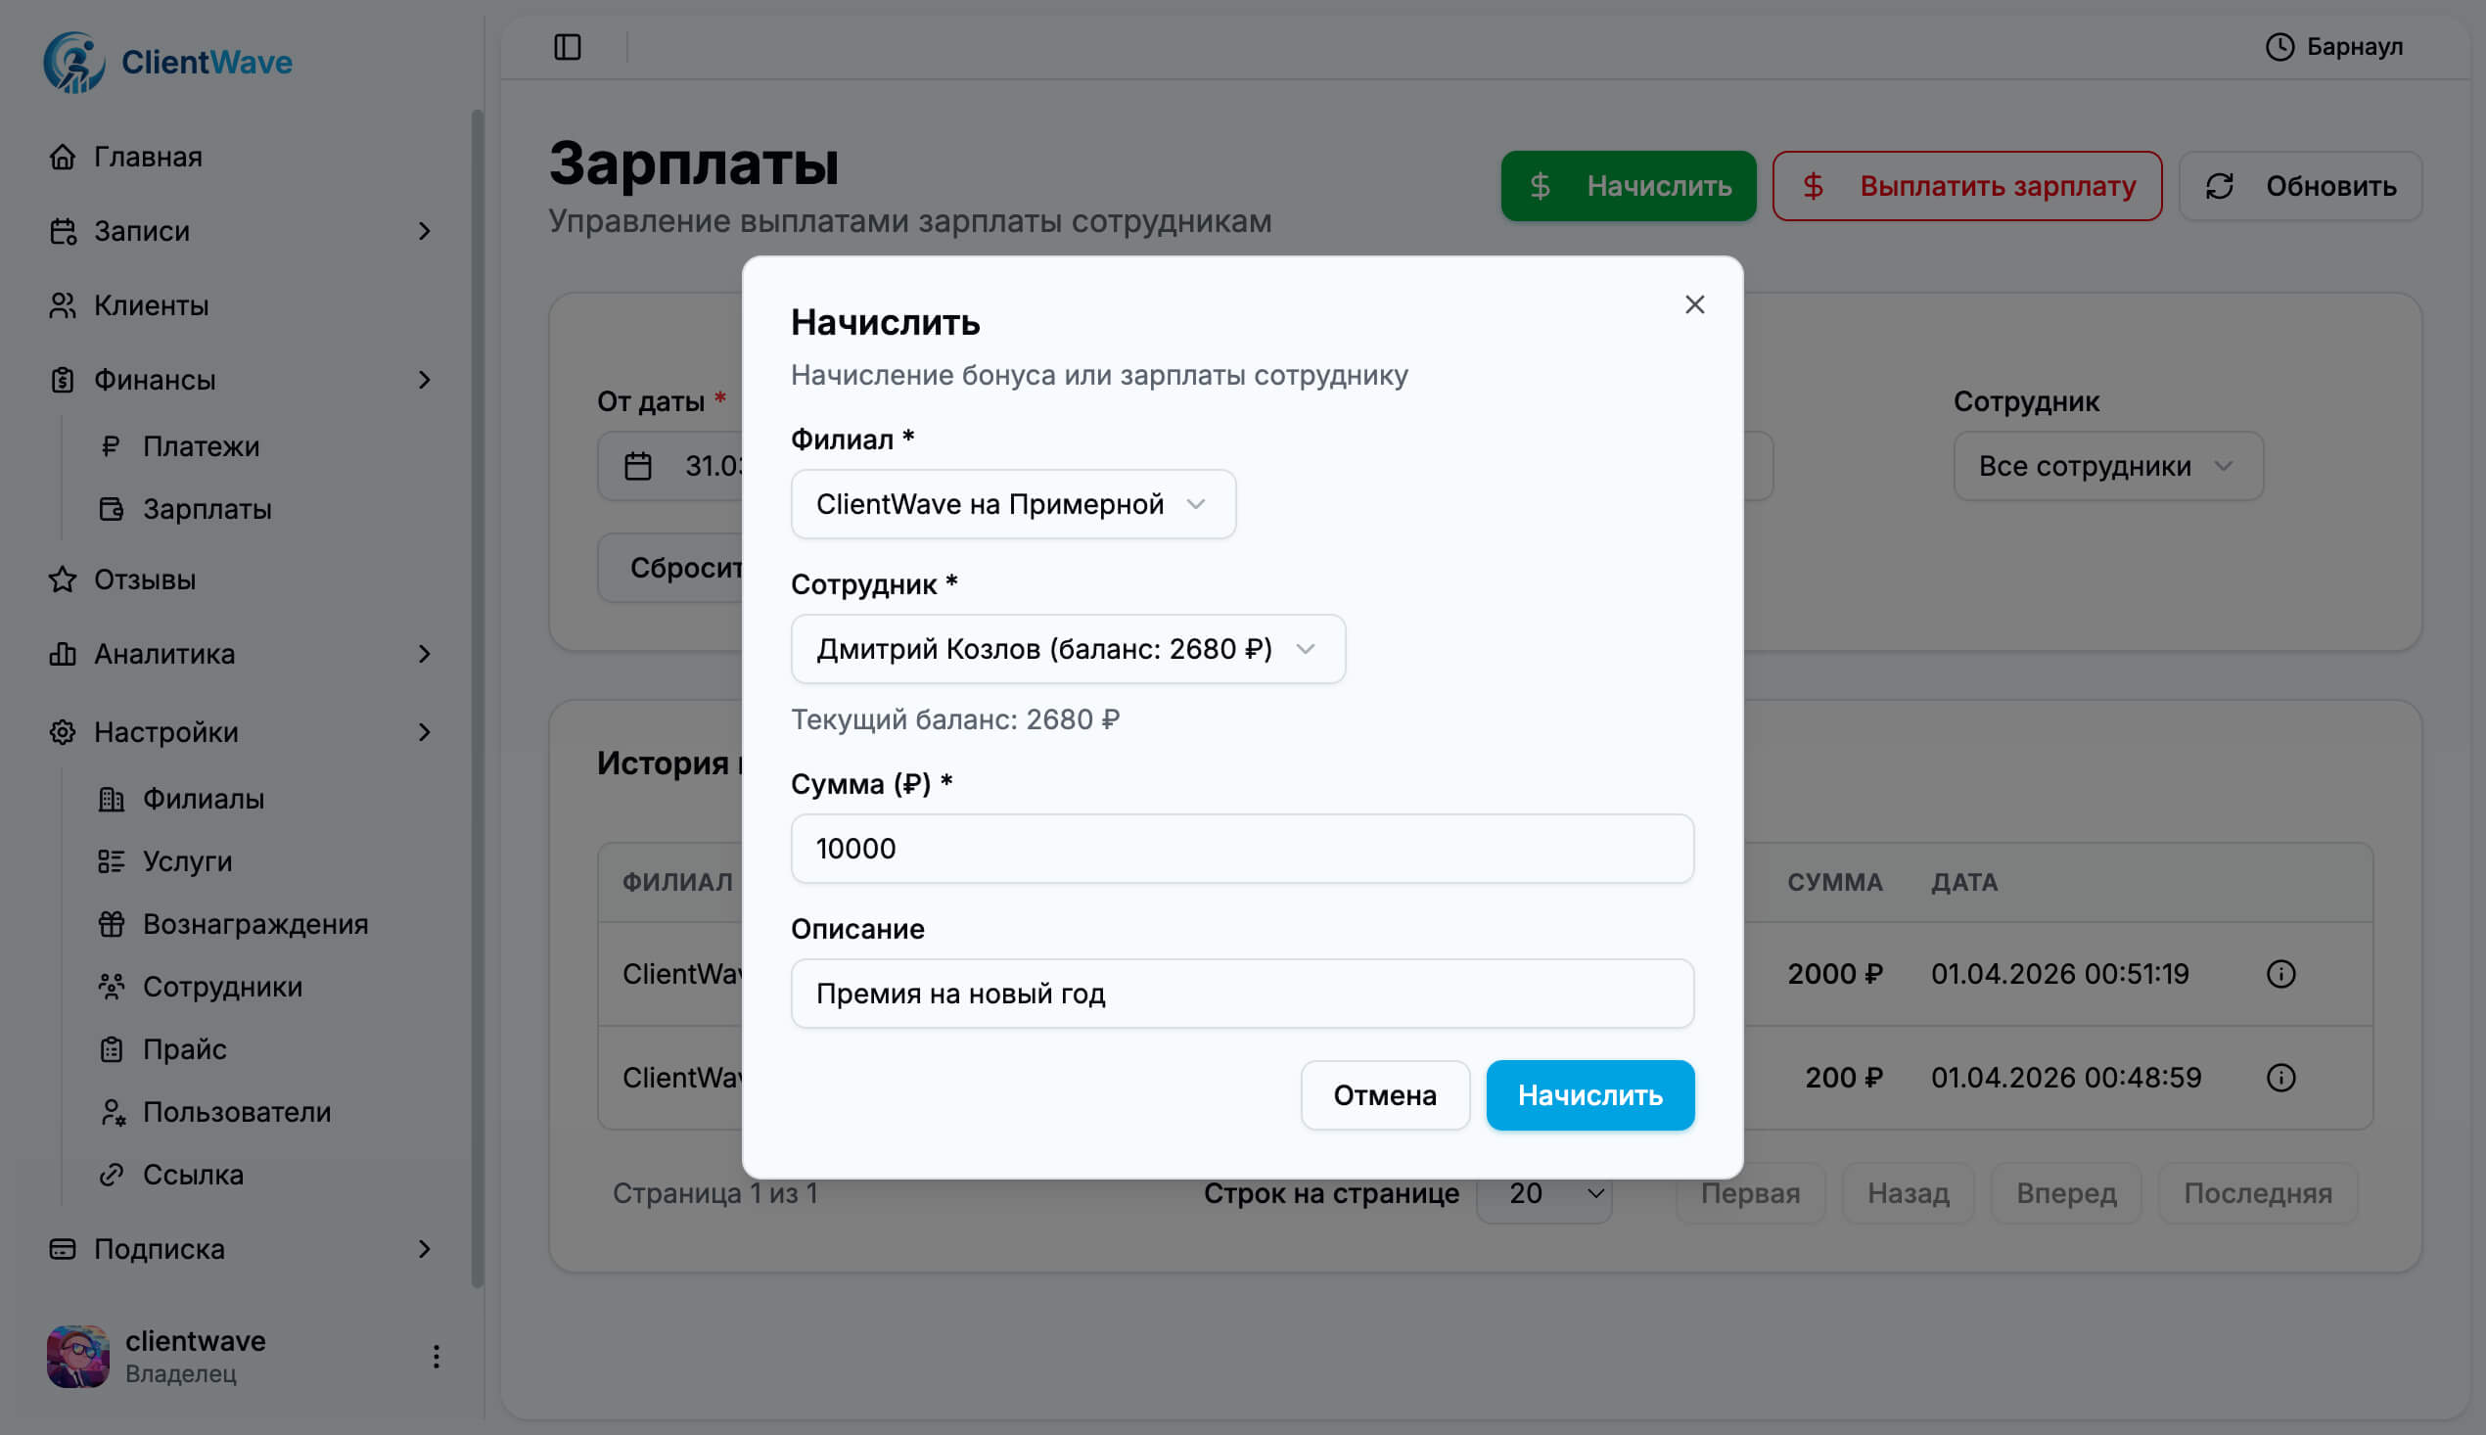
Task: Click the link icon beside Ссылка
Action: [112, 1174]
